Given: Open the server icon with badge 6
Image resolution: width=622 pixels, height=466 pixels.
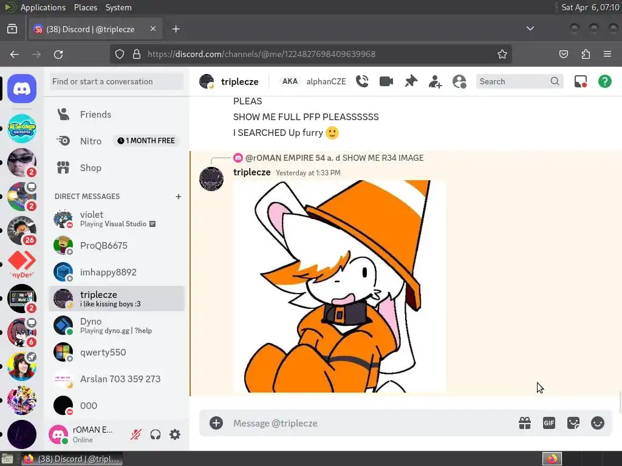Looking at the screenshot, I should 22,332.
